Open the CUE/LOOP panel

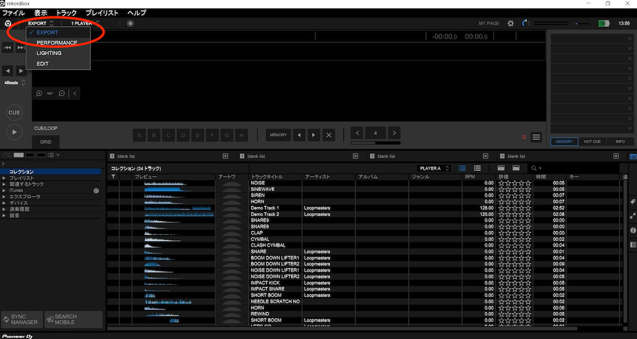coord(46,128)
